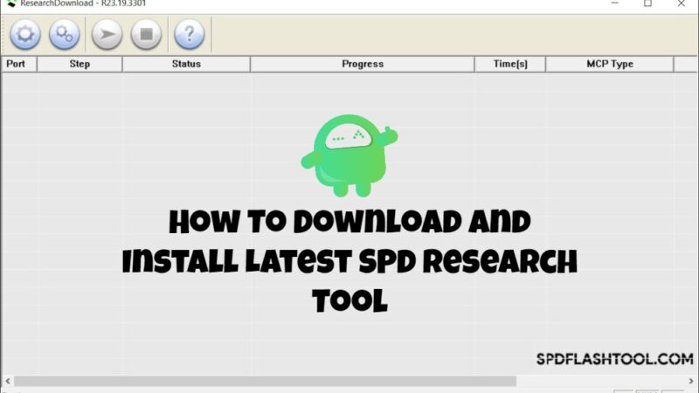Start downloading with the arrow button
This screenshot has height=393, width=699.
point(107,34)
